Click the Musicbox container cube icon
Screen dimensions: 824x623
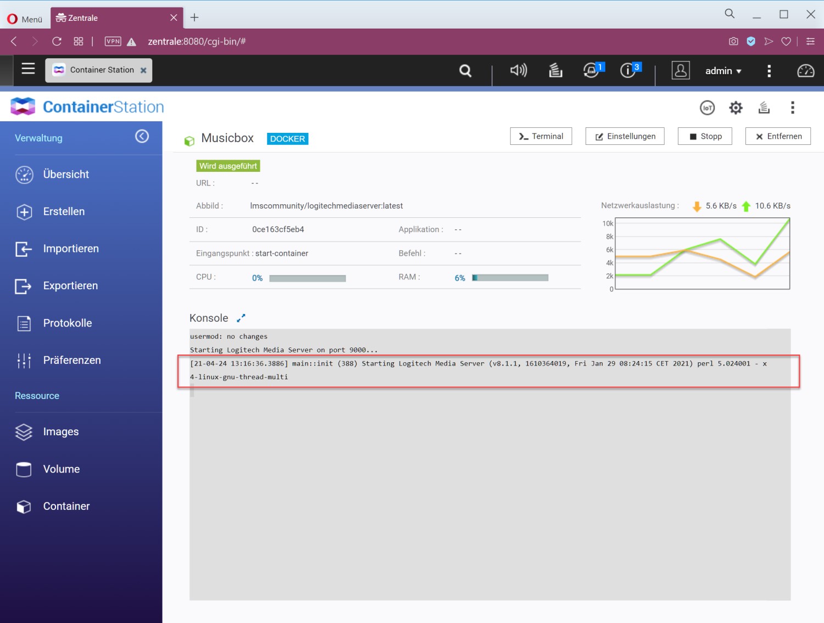(189, 141)
